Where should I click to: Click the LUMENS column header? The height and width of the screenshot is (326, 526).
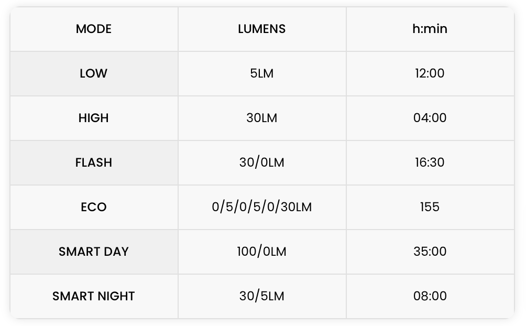tap(262, 29)
